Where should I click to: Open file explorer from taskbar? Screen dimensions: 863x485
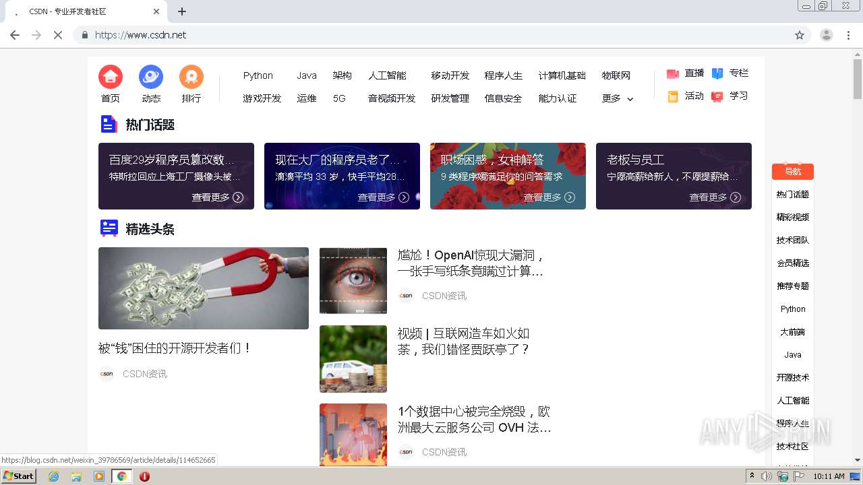point(76,476)
